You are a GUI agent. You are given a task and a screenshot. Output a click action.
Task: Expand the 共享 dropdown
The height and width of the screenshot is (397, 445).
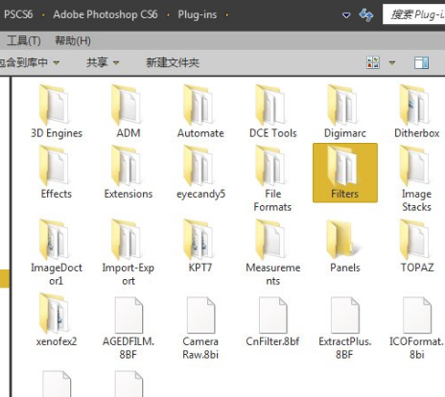click(x=103, y=62)
